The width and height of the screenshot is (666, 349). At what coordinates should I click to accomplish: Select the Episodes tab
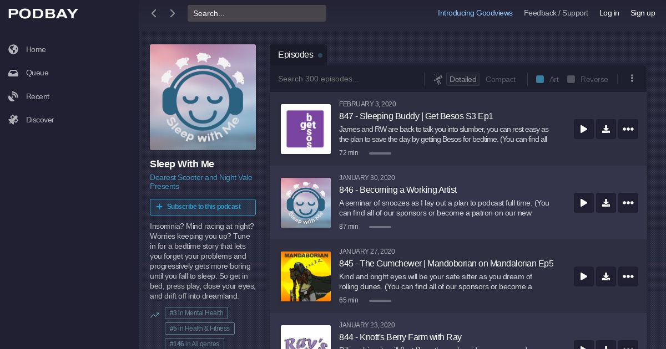tap(298, 55)
